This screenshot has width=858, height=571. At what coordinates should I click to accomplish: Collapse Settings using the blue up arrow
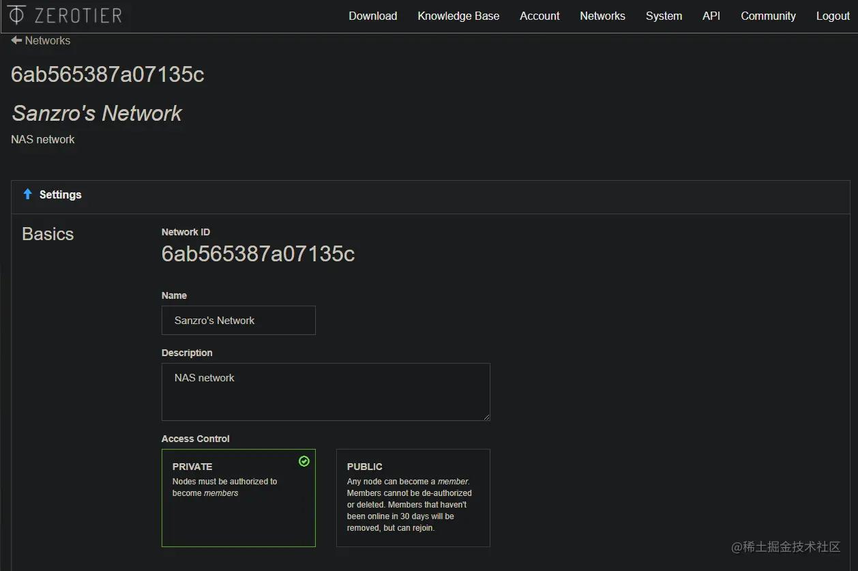[28, 194]
